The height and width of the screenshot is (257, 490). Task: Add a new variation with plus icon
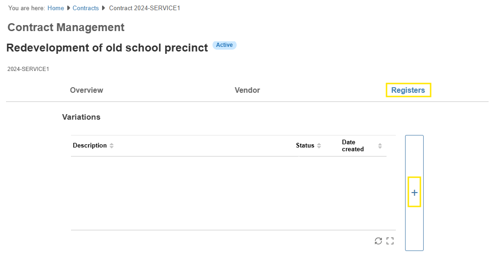414,193
